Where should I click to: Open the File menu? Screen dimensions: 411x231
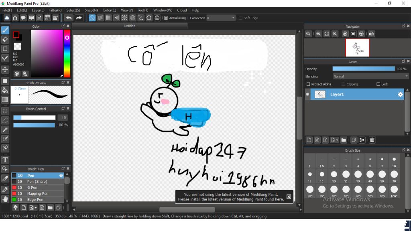click(7, 10)
